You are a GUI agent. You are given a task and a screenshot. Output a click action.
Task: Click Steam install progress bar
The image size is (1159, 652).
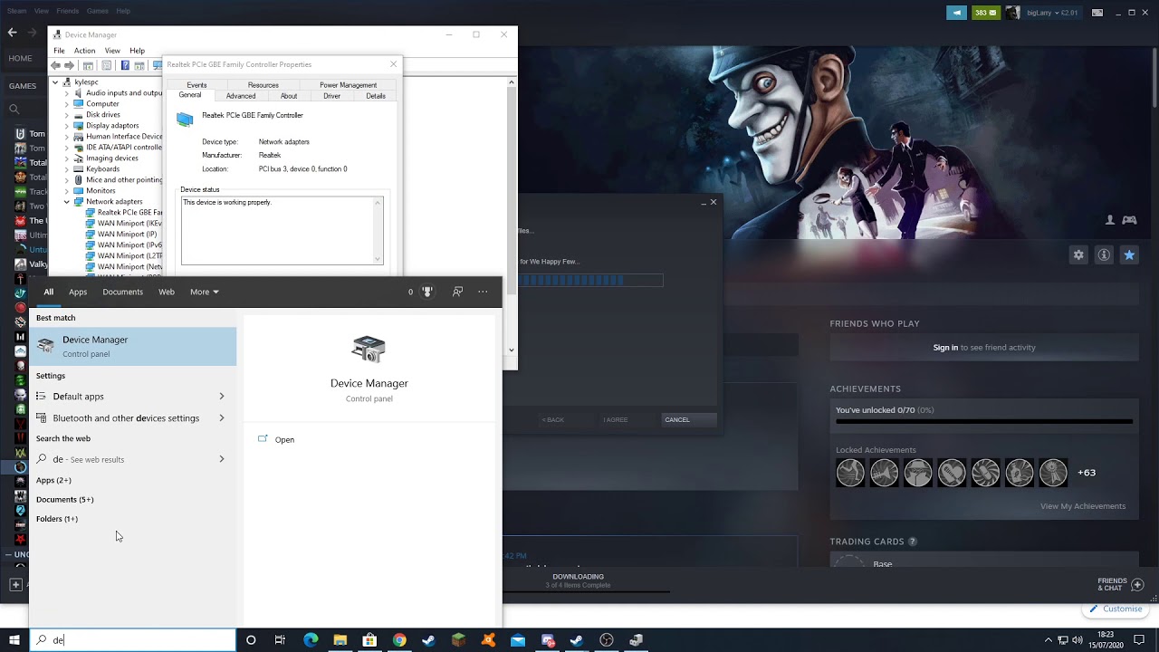pos(590,281)
